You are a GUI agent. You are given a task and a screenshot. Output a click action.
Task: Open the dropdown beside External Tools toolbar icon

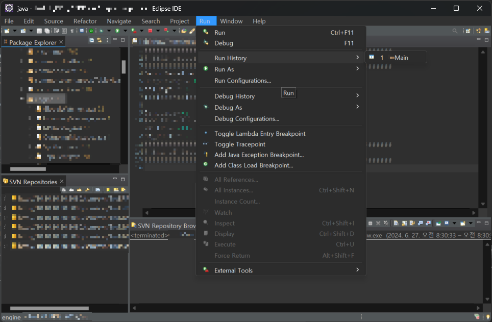point(142,31)
